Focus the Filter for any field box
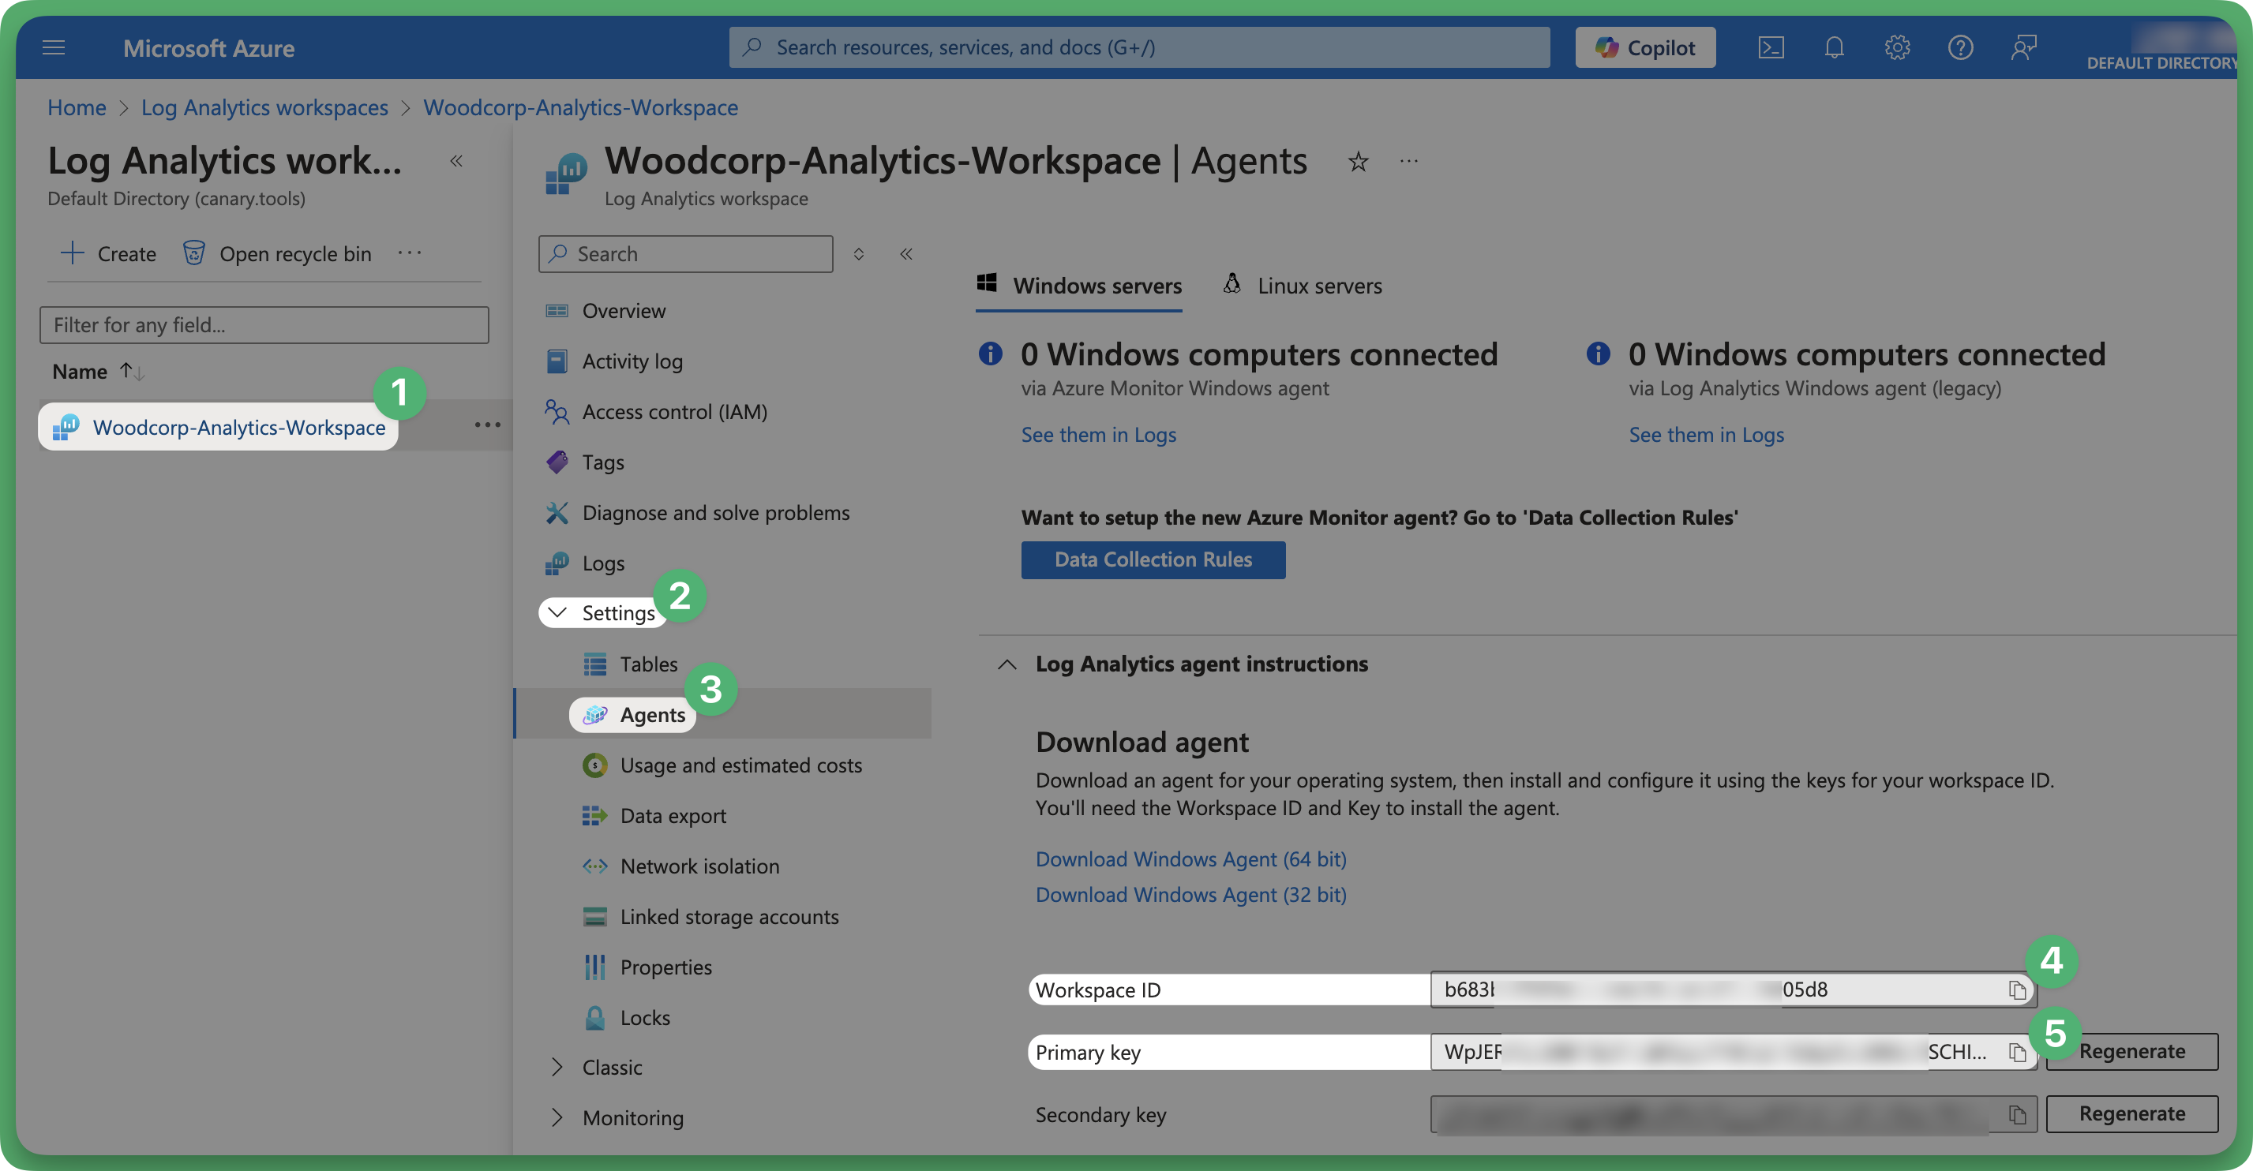 tap(264, 324)
